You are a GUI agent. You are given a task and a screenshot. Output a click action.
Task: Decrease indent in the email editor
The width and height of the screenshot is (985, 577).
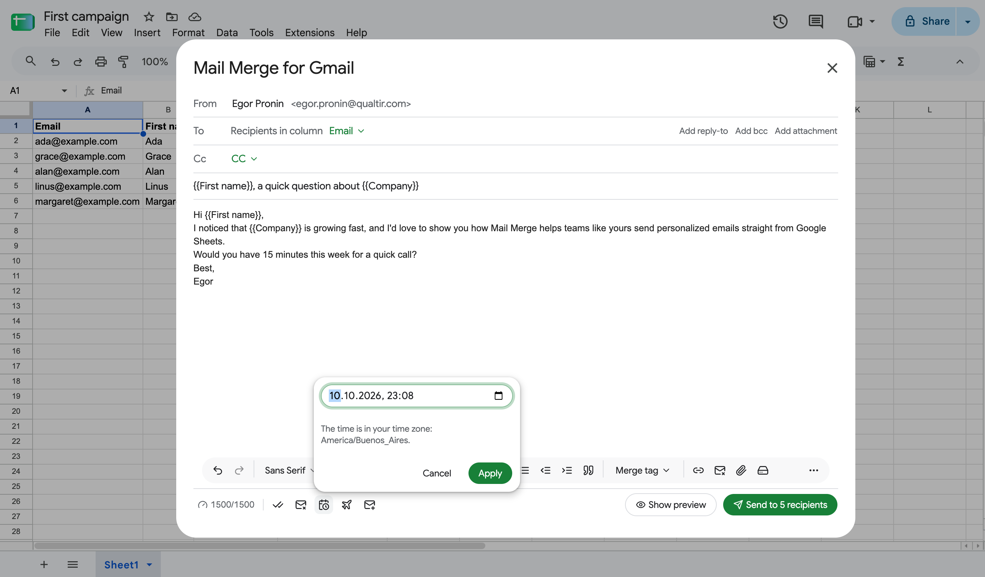point(546,470)
